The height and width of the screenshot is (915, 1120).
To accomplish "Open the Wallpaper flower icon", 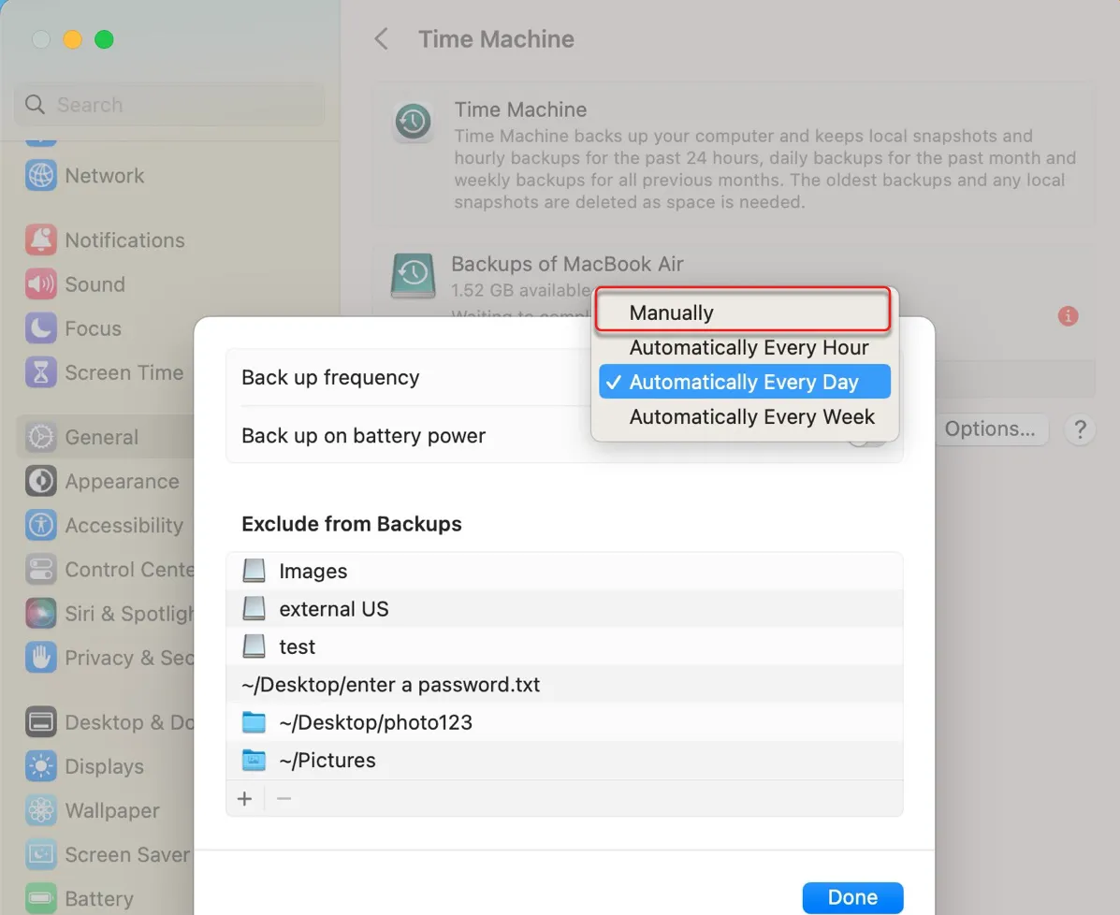I will (41, 810).
